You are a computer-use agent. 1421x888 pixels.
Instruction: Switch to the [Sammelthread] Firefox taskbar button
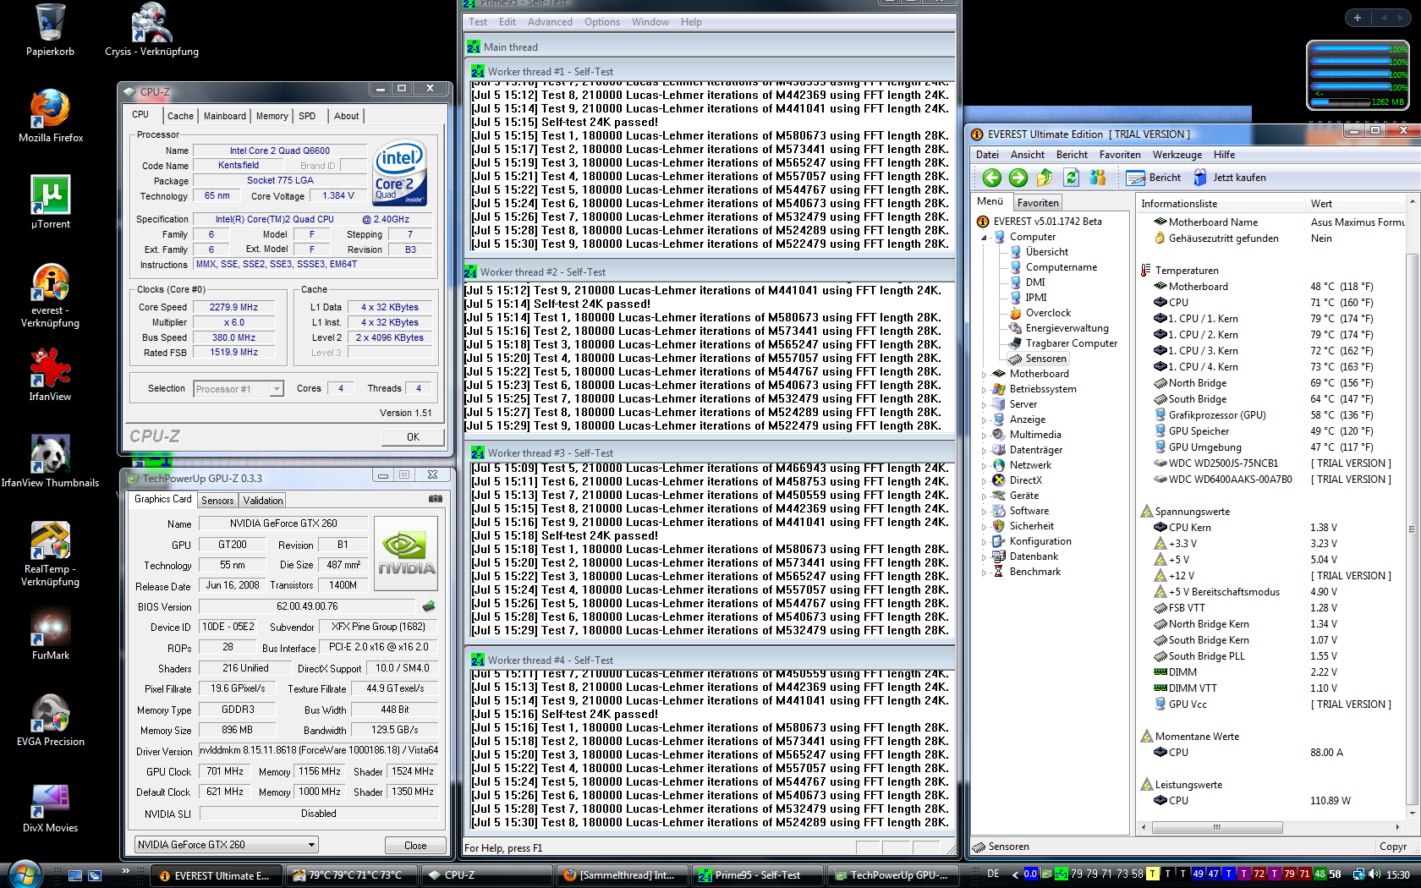[x=622, y=875]
